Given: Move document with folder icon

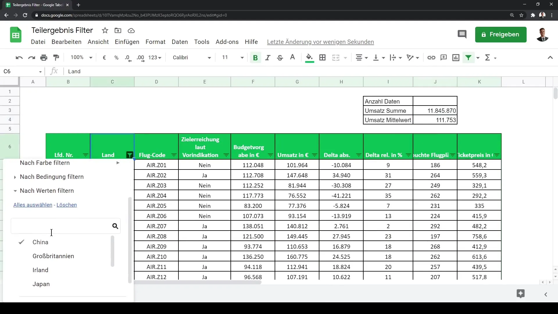Looking at the screenshot, I should click(x=118, y=31).
